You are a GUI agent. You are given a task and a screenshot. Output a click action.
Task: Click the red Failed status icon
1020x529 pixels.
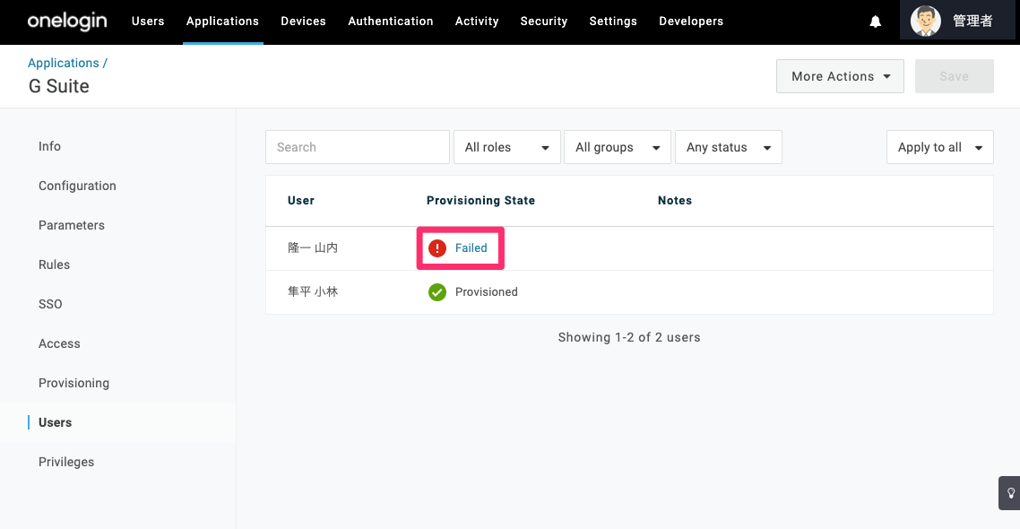pyautogui.click(x=437, y=247)
